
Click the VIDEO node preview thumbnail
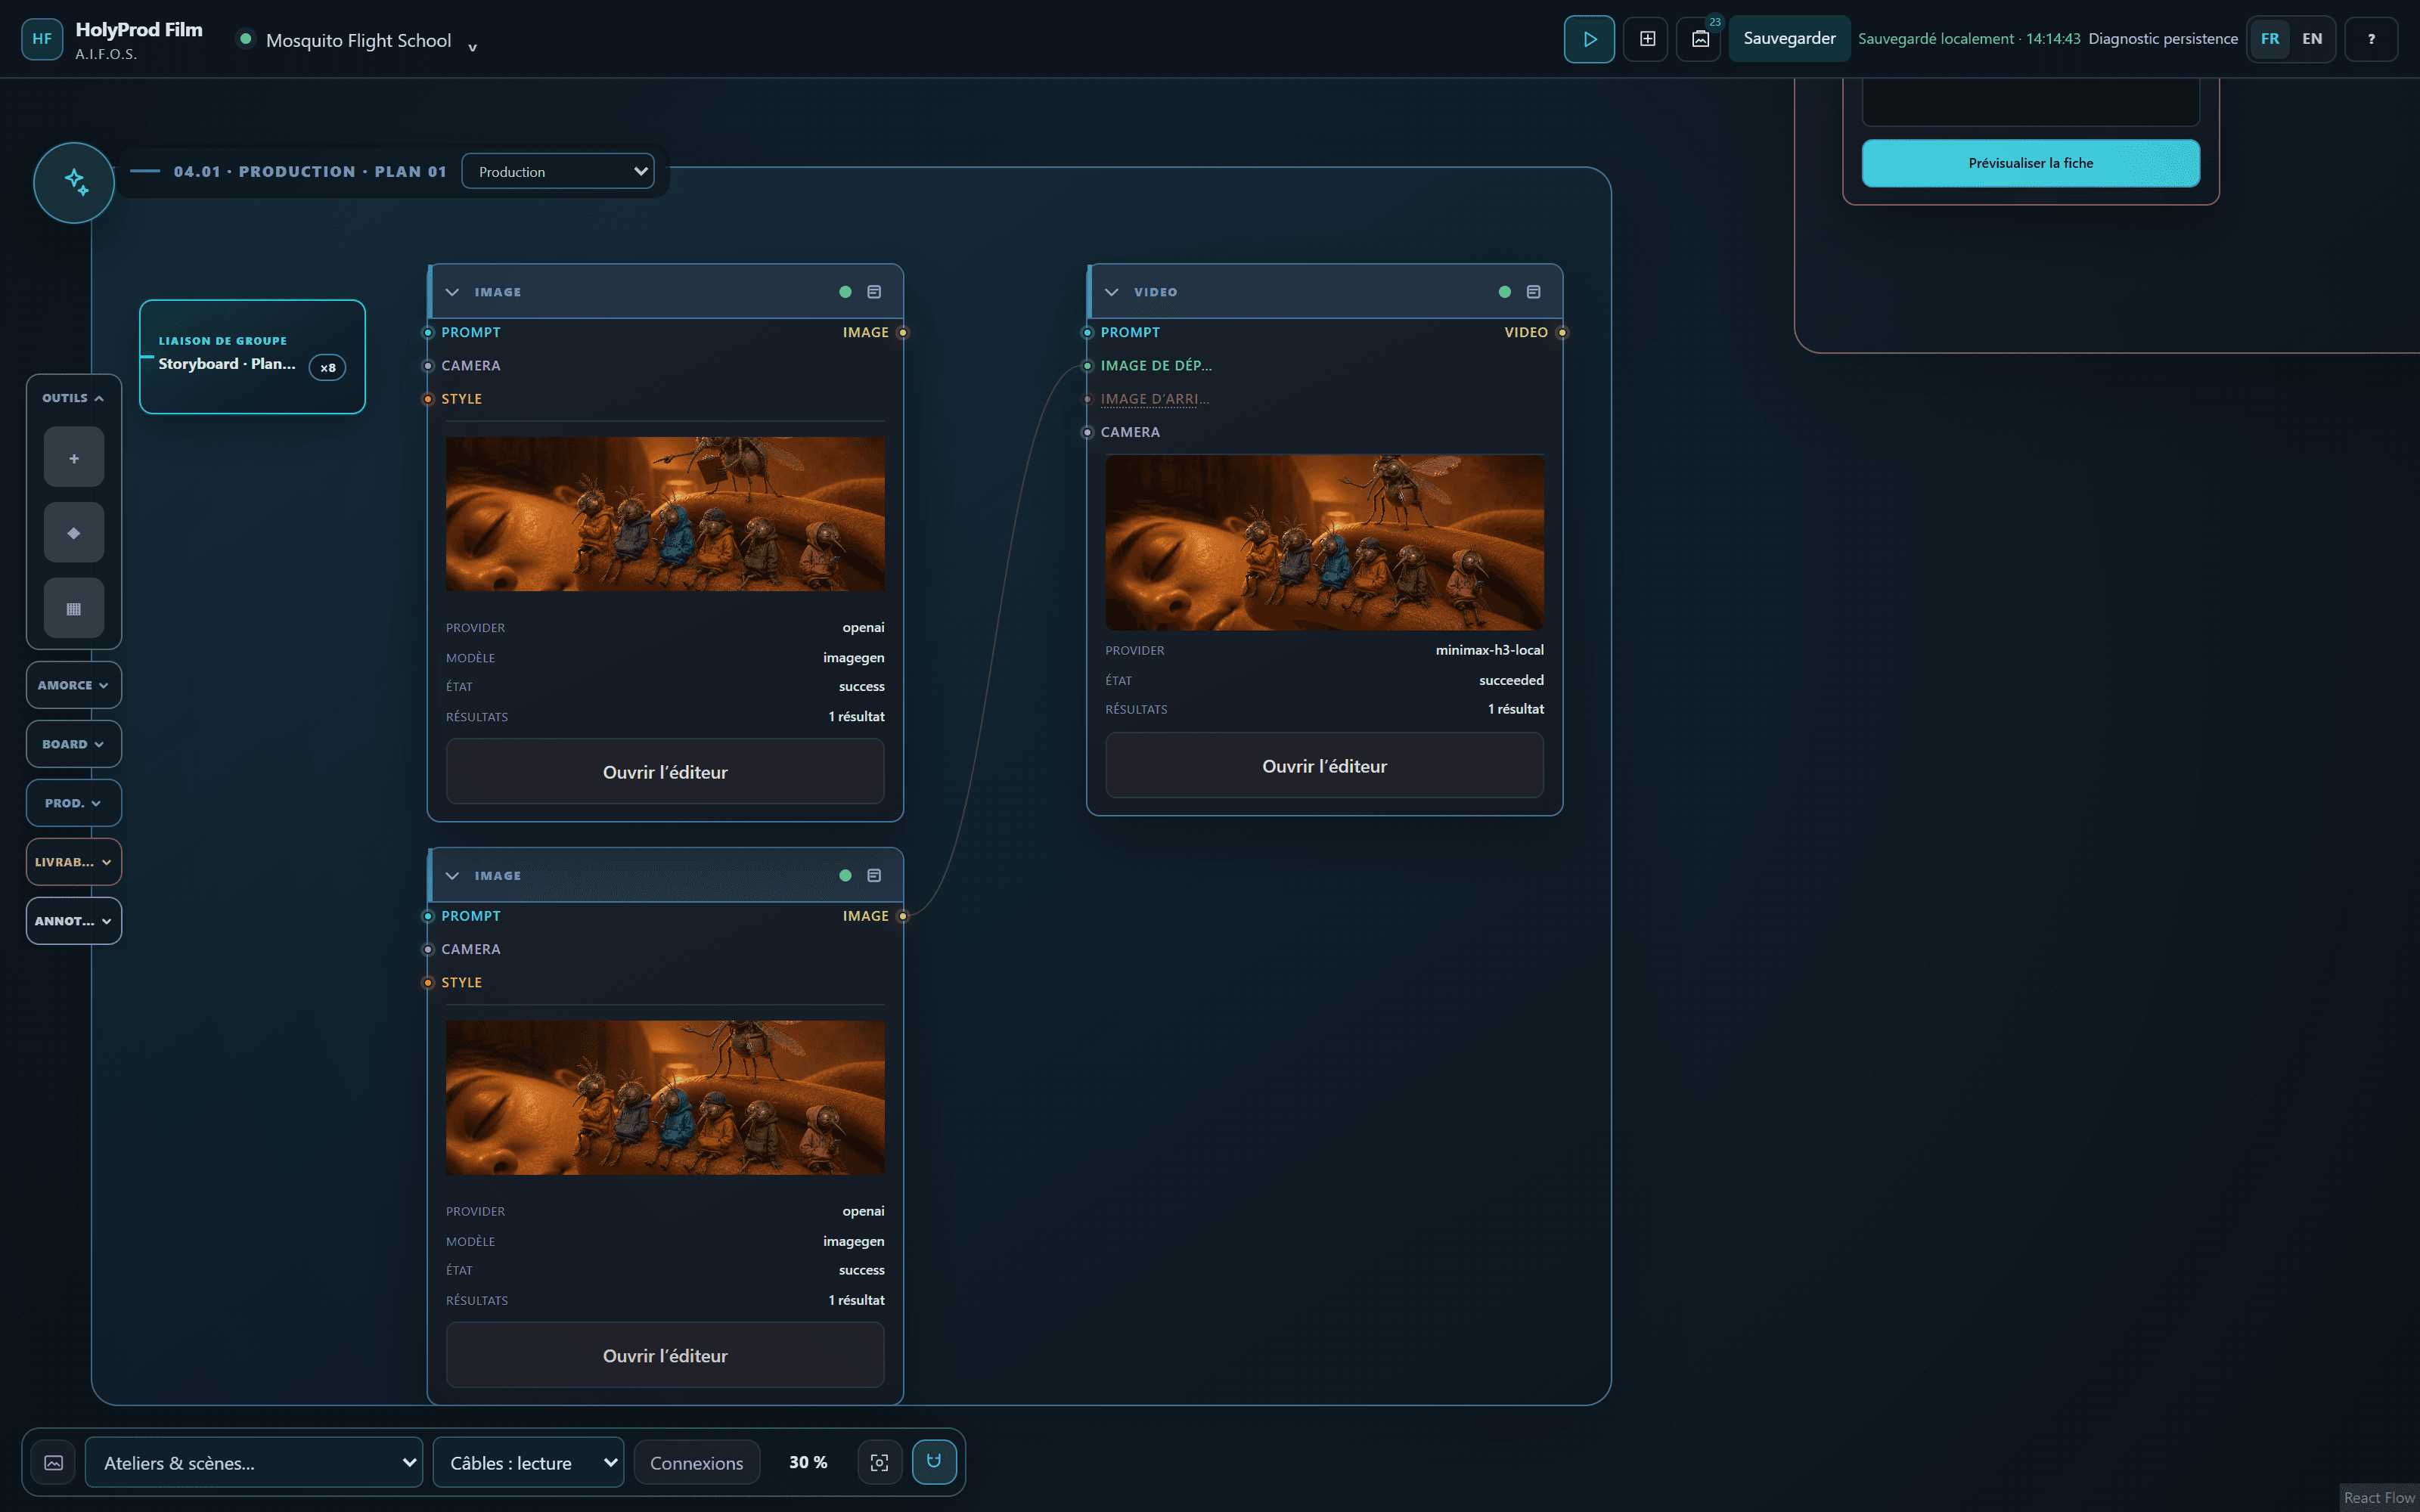pyautogui.click(x=1324, y=543)
